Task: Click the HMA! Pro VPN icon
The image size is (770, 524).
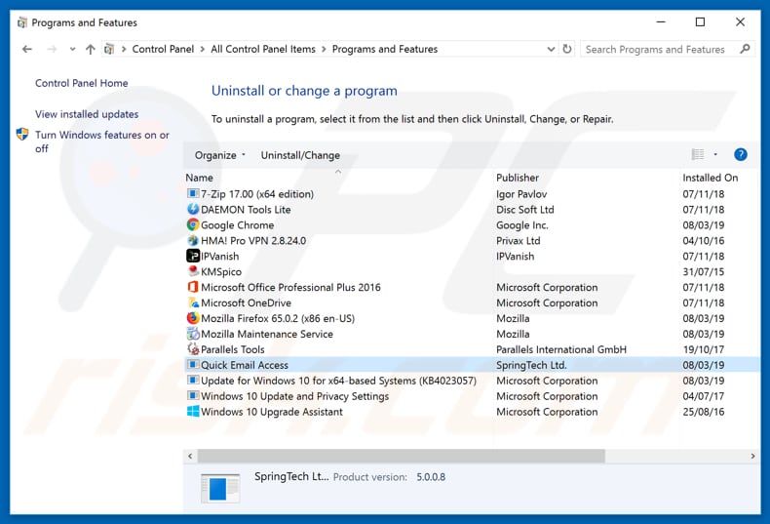Action: [193, 240]
